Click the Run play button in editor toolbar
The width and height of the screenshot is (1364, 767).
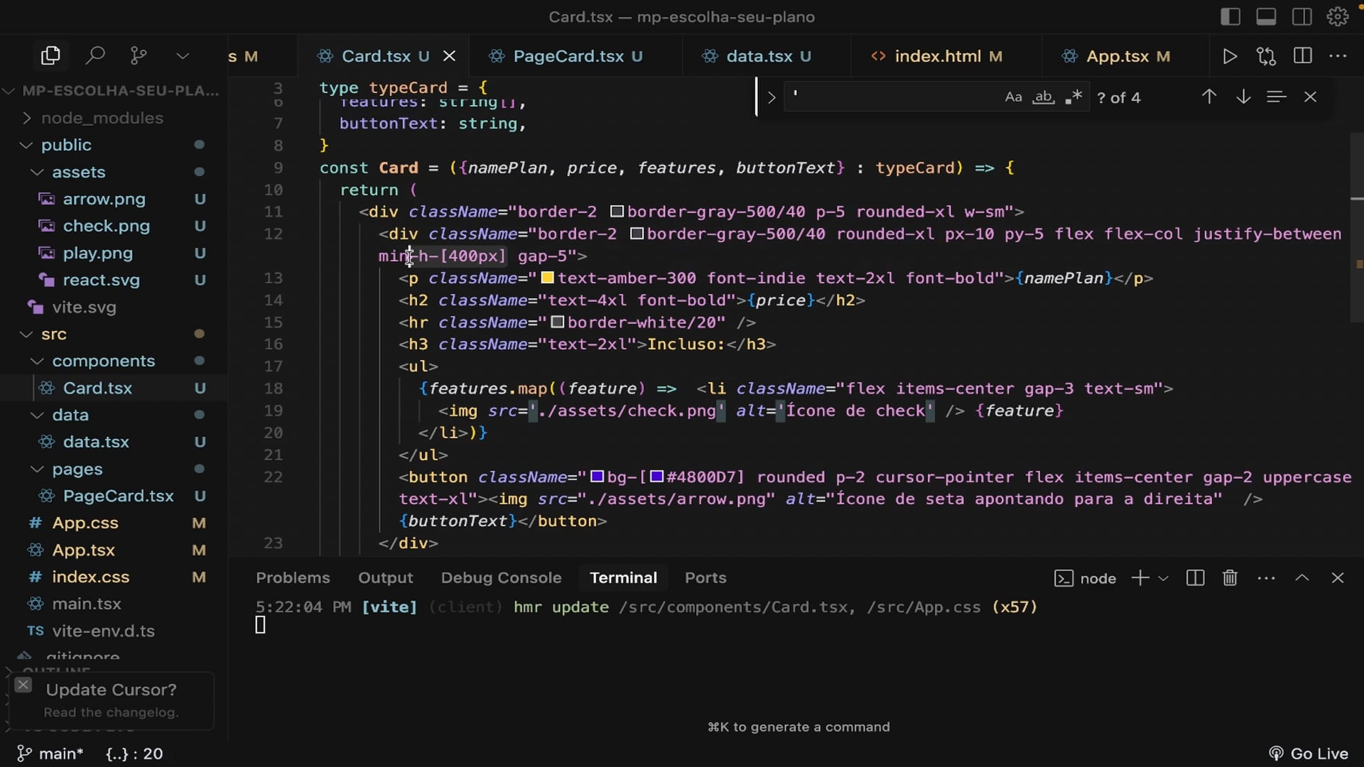pos(1230,56)
